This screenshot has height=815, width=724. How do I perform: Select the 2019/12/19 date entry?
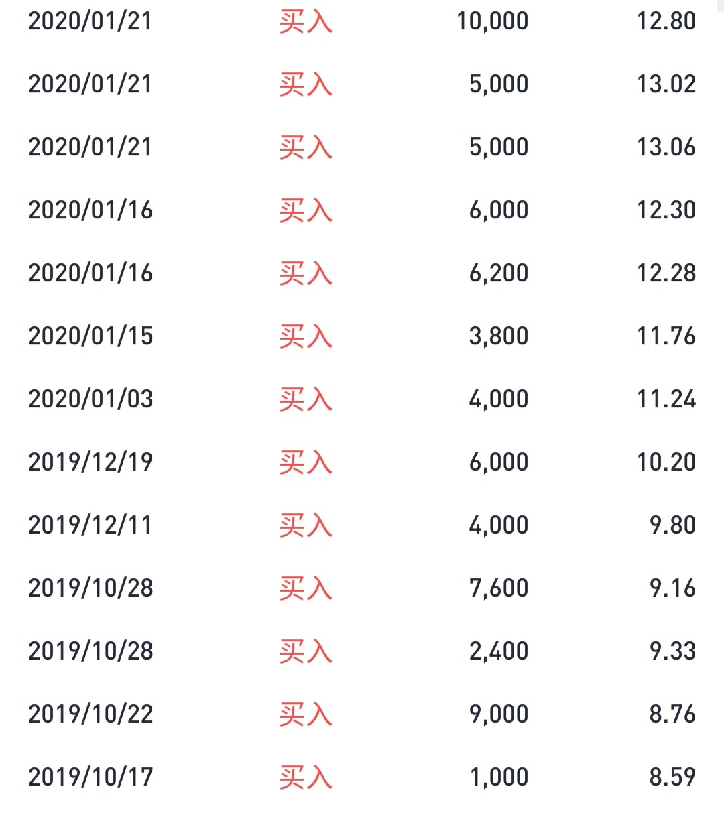(x=90, y=462)
